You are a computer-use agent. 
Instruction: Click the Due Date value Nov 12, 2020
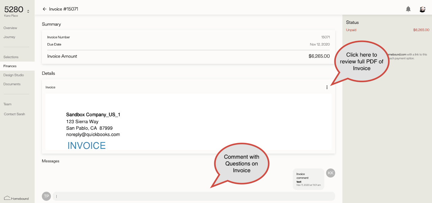(x=320, y=44)
